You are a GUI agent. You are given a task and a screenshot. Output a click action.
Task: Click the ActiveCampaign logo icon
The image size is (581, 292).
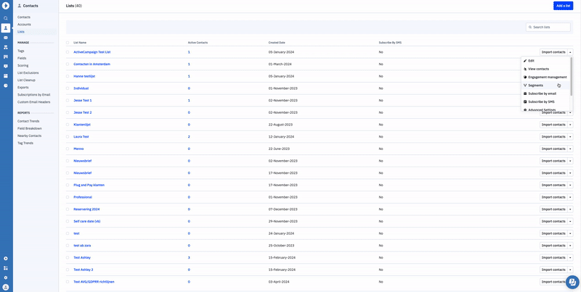(x=6, y=6)
